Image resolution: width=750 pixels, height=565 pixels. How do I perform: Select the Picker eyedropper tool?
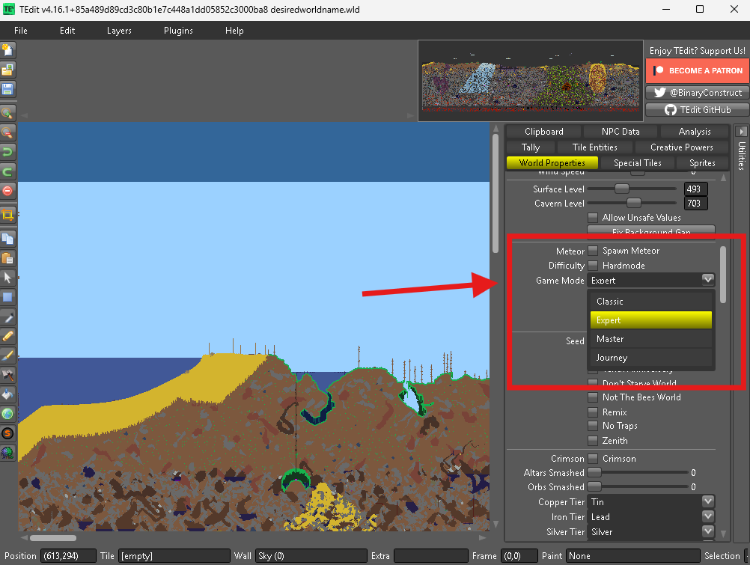[7, 317]
